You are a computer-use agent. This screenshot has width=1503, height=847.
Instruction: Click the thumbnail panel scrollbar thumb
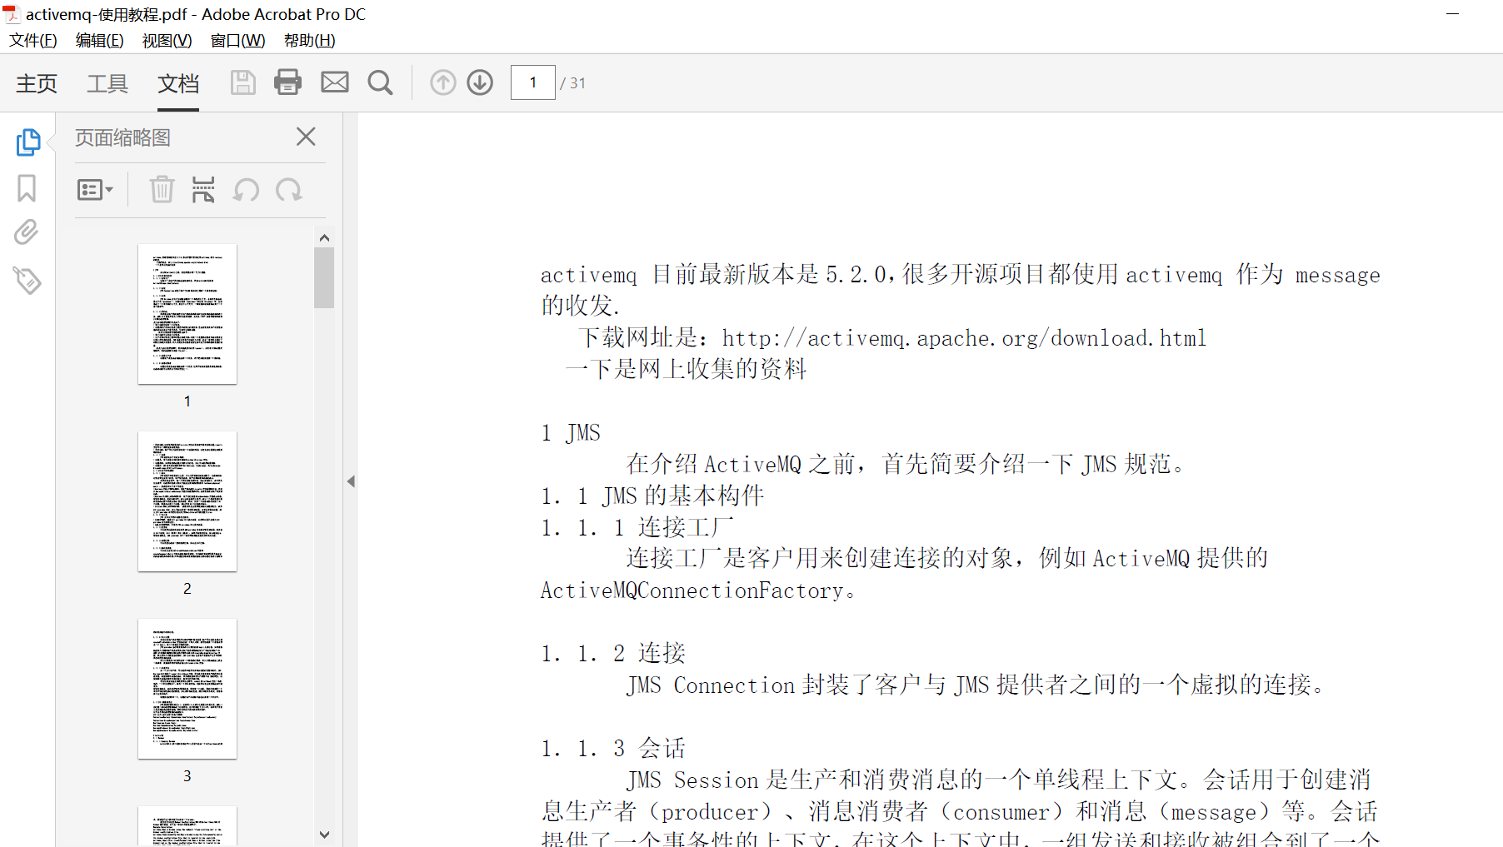324,278
